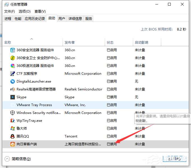Select the 向日葵客户端 row name
This screenshot has height=168, width=191.
click(x=27, y=144)
